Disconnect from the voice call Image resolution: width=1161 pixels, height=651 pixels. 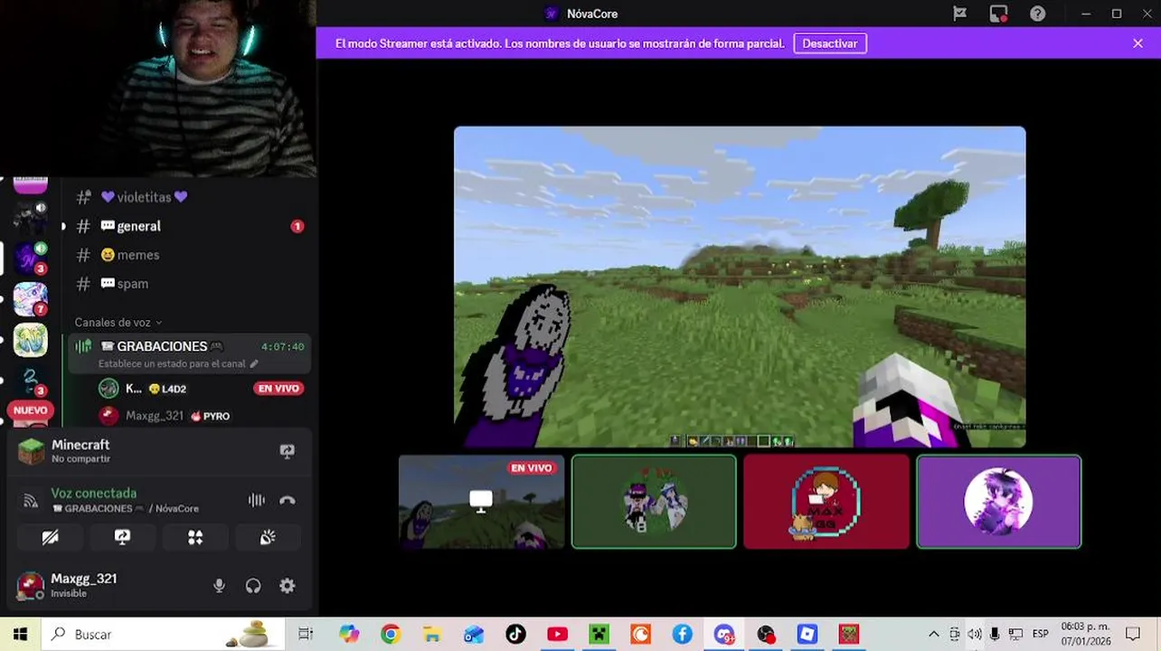(x=288, y=500)
